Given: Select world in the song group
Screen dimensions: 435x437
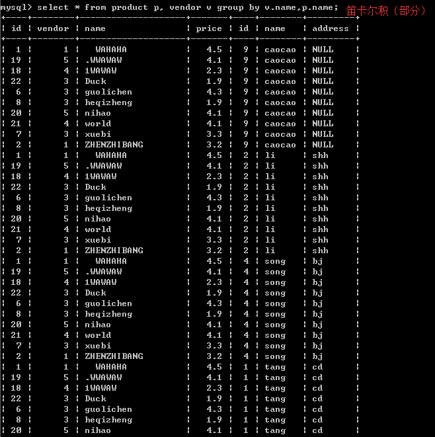Looking at the screenshot, I should click(98, 335).
